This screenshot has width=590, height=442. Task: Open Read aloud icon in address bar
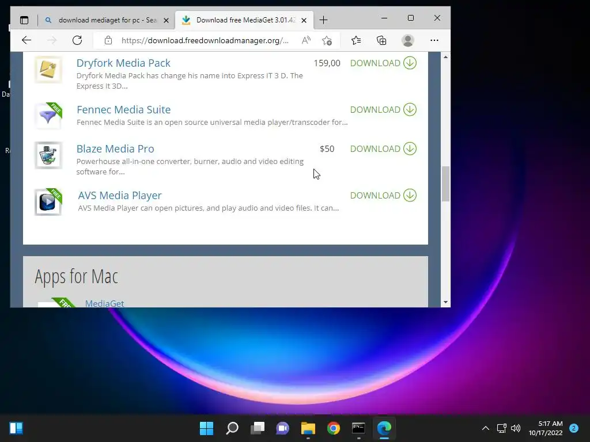coord(307,40)
